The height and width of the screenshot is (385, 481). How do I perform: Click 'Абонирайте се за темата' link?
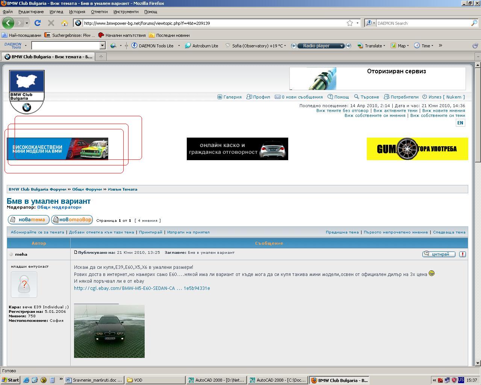(38, 232)
